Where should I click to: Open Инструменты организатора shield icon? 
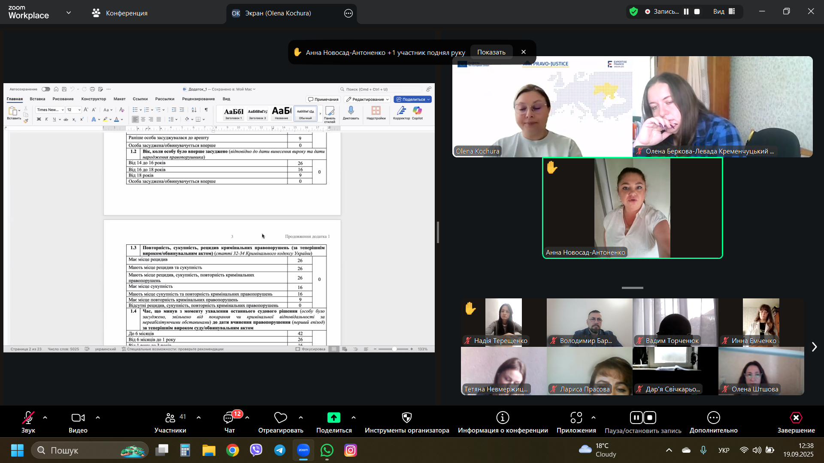click(x=406, y=418)
